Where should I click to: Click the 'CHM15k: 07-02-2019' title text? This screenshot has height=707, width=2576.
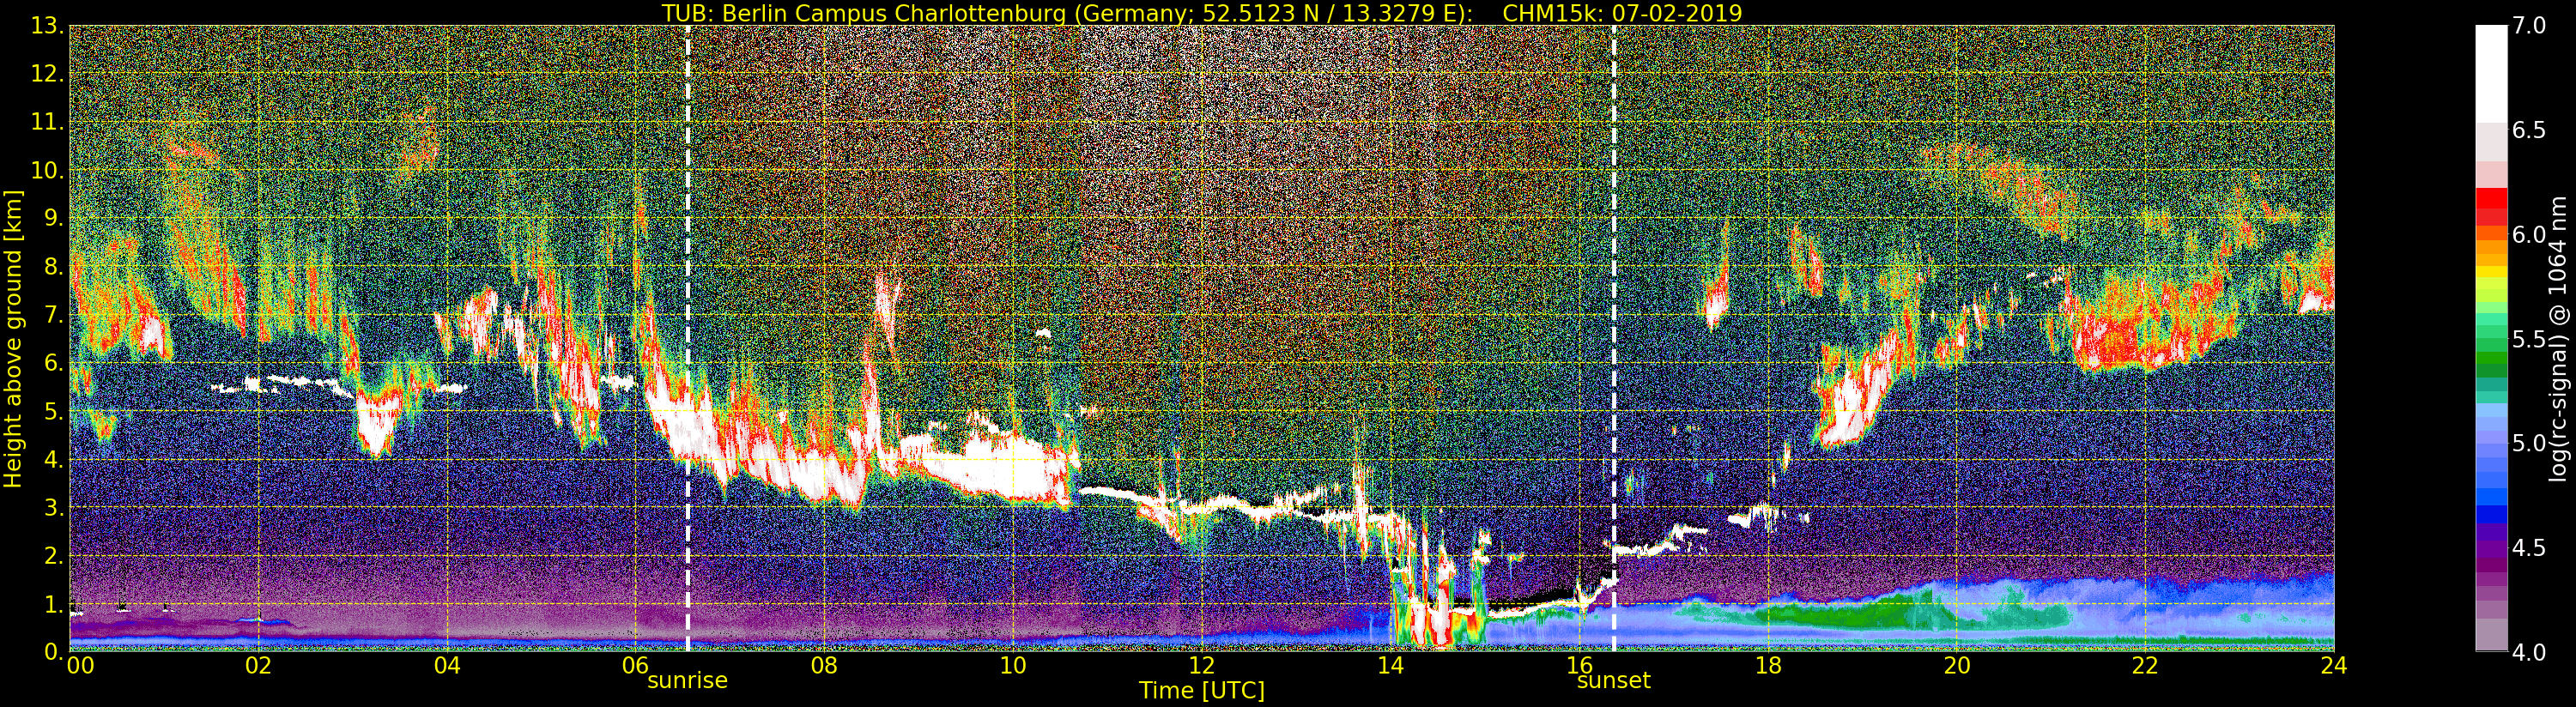(1622, 13)
